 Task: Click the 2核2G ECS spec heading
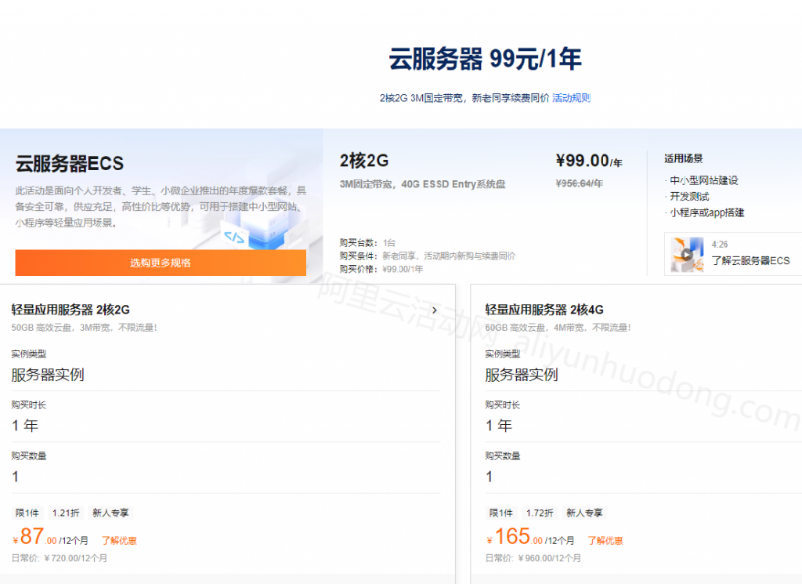point(364,161)
